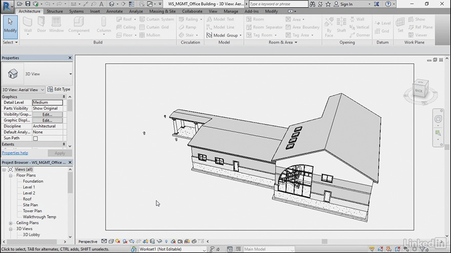The height and width of the screenshot is (253, 451).
Task: Click the Synchronize with Central icon
Action: (36, 4)
